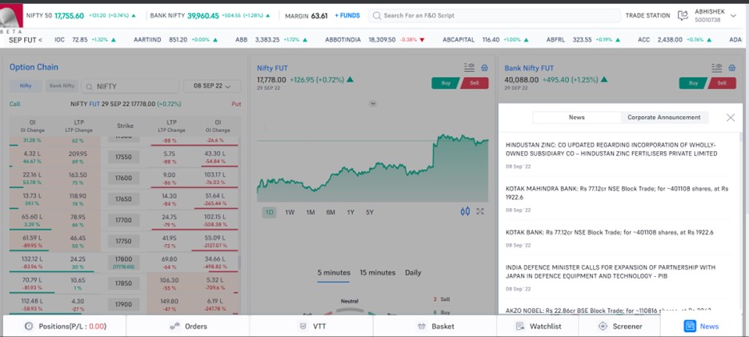Close the News panel
The width and height of the screenshot is (749, 337).
(x=730, y=118)
